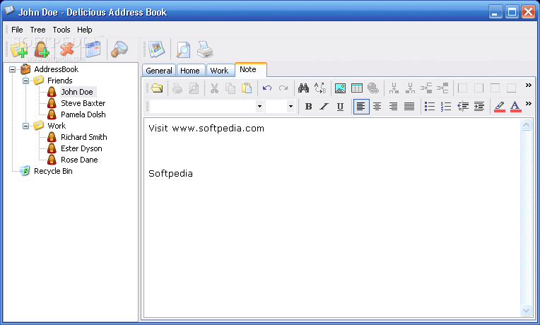Pick the text highlight color swatch
The height and width of the screenshot is (325, 540).
click(500, 107)
